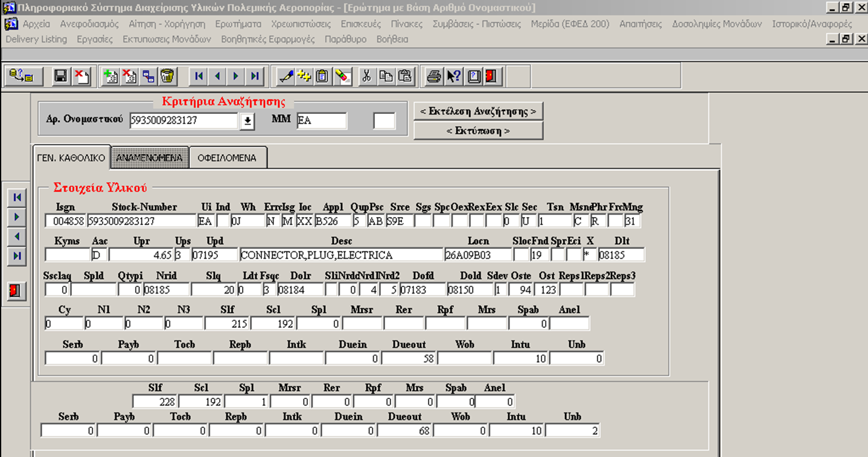Click the Srce field S9E
Image resolution: width=868 pixels, height=457 pixels.
400,221
